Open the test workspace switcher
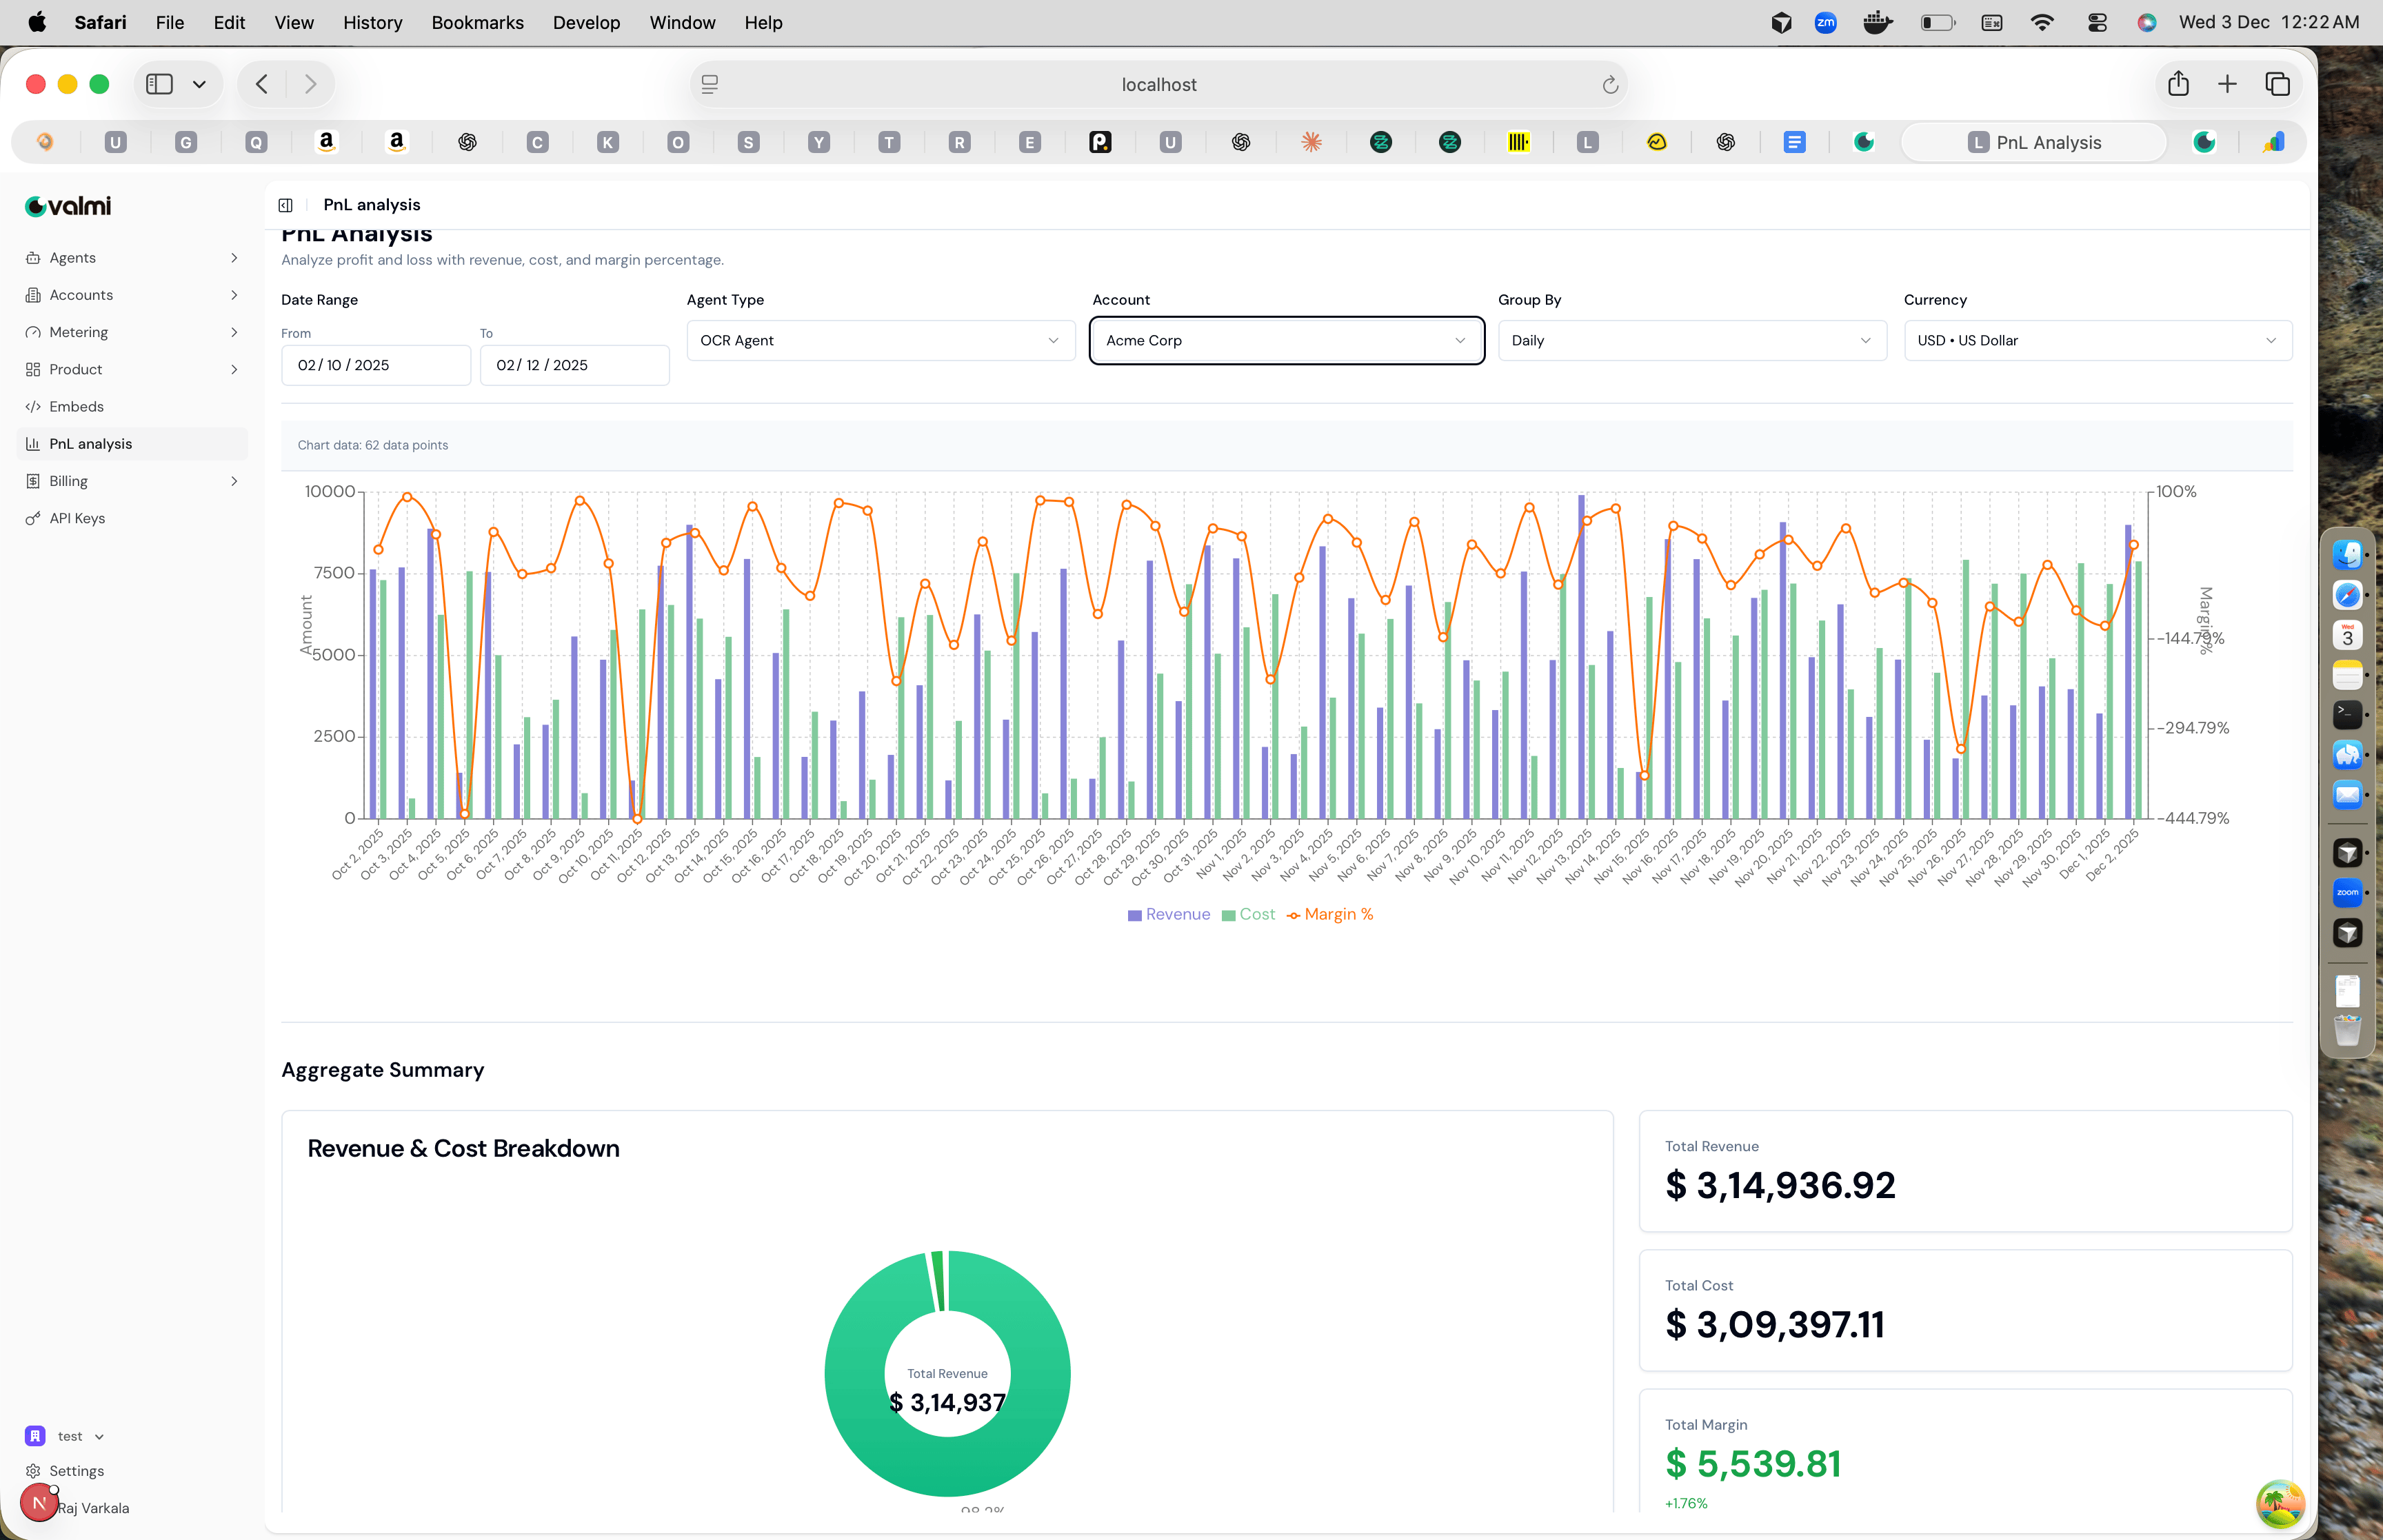The width and height of the screenshot is (2383, 1540). pyautogui.click(x=66, y=1436)
